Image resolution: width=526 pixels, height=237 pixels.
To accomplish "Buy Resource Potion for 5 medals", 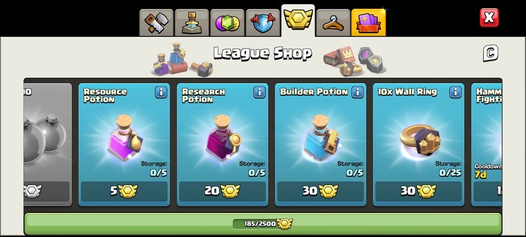I will pos(124,191).
